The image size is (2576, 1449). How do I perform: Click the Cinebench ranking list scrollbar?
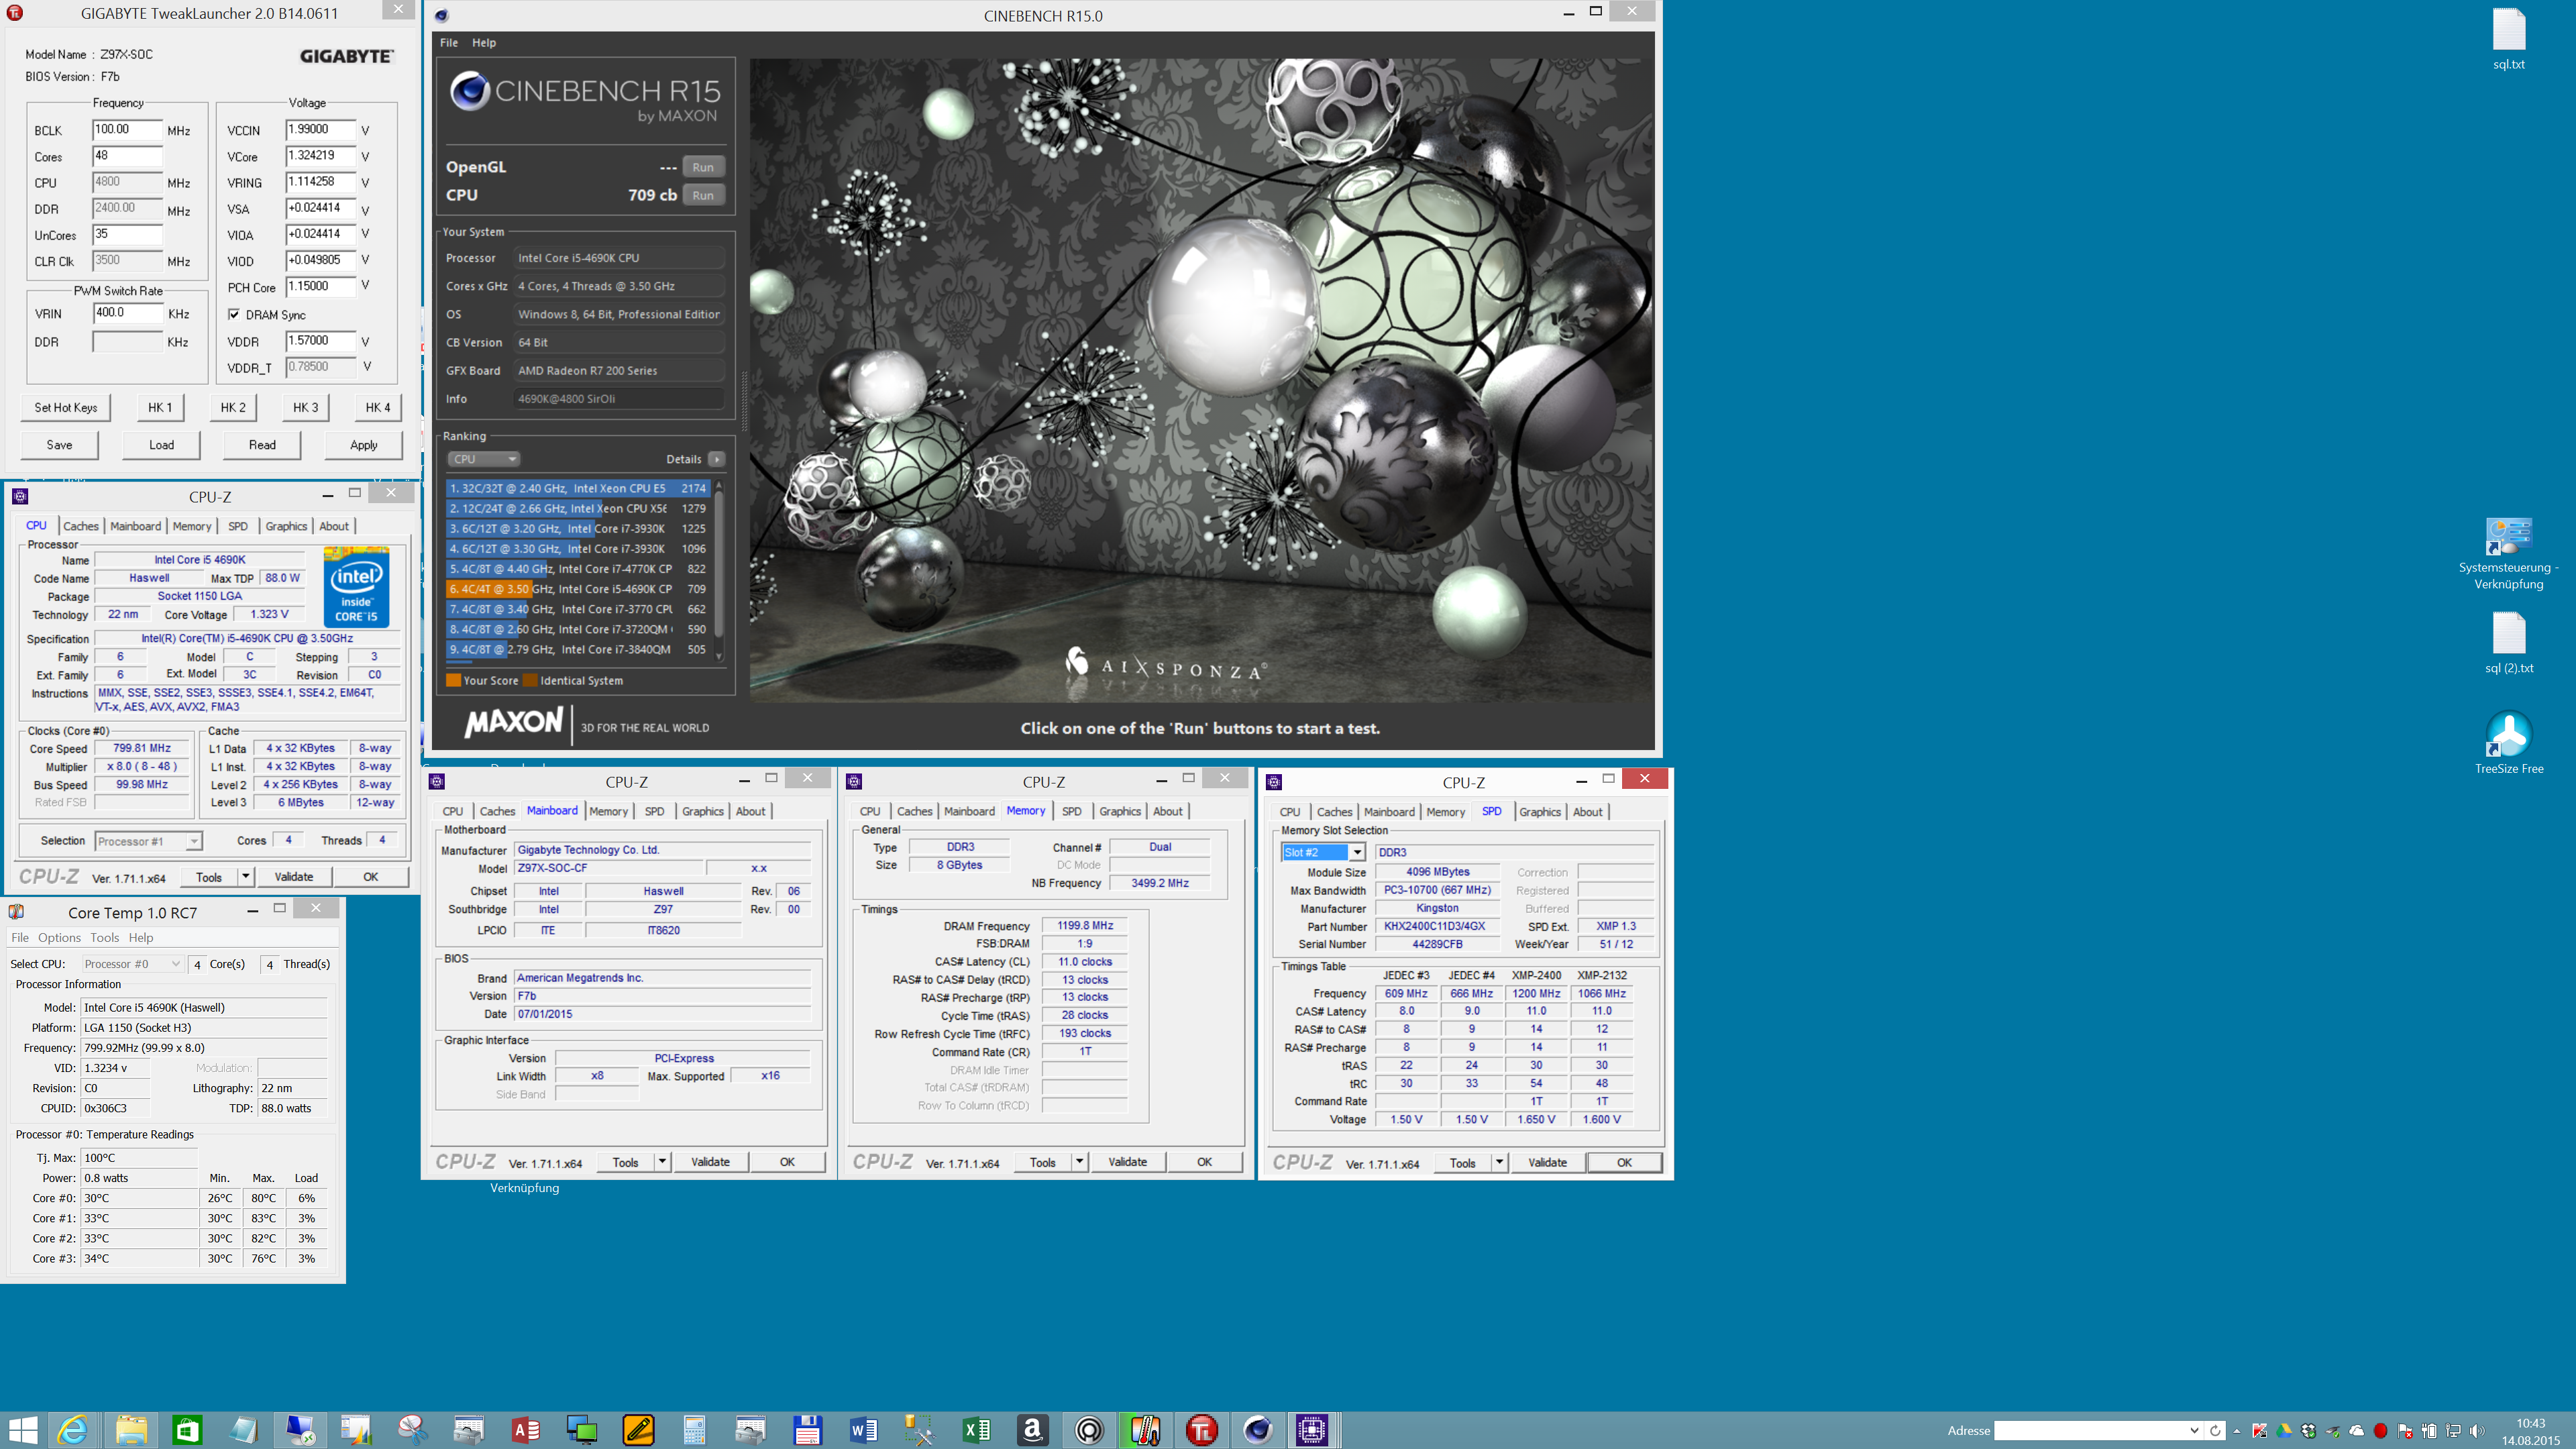point(718,570)
